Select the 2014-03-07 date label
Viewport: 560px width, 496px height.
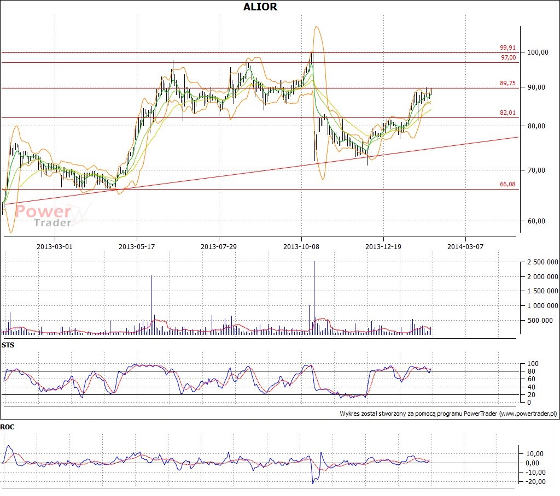point(465,246)
